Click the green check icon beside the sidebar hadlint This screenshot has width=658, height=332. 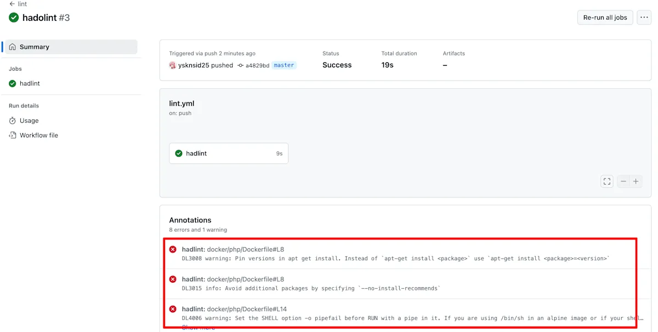pos(13,84)
